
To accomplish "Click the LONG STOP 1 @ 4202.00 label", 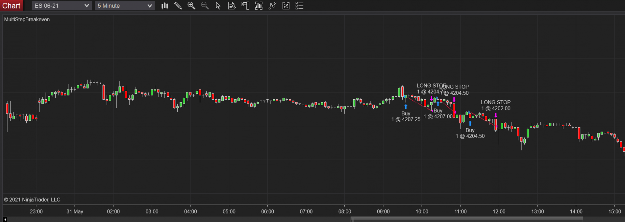I will pos(496,105).
